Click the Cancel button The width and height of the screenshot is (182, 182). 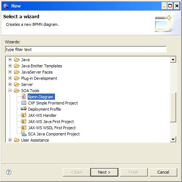point(163,172)
